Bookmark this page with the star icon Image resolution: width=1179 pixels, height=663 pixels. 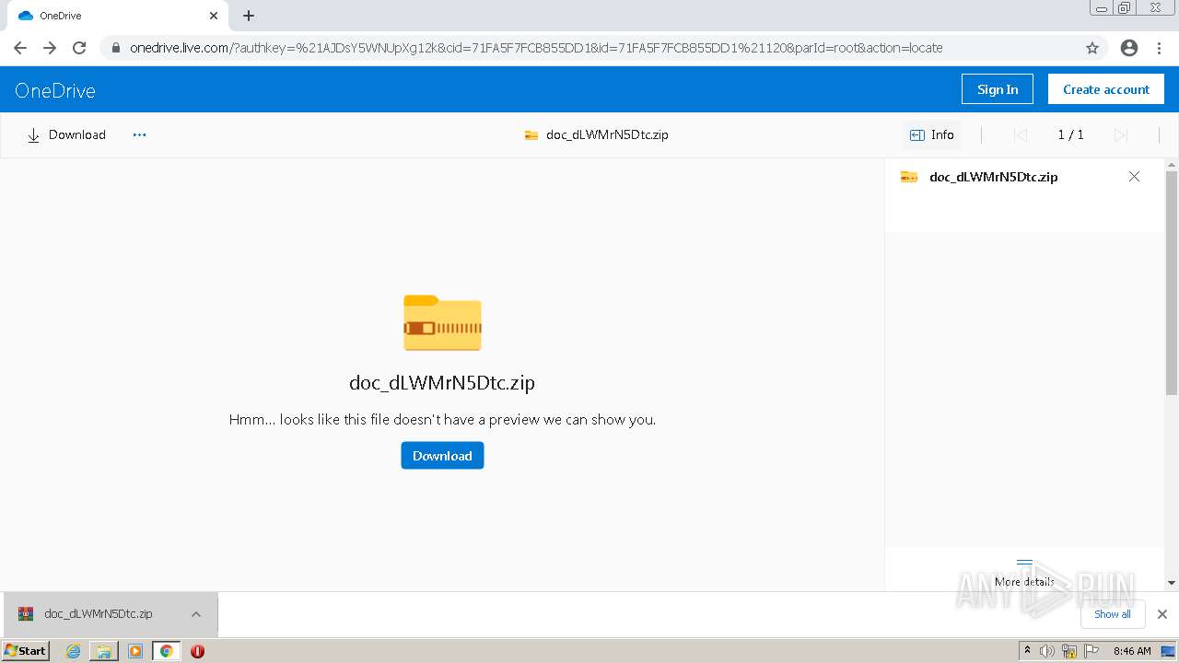(x=1092, y=48)
